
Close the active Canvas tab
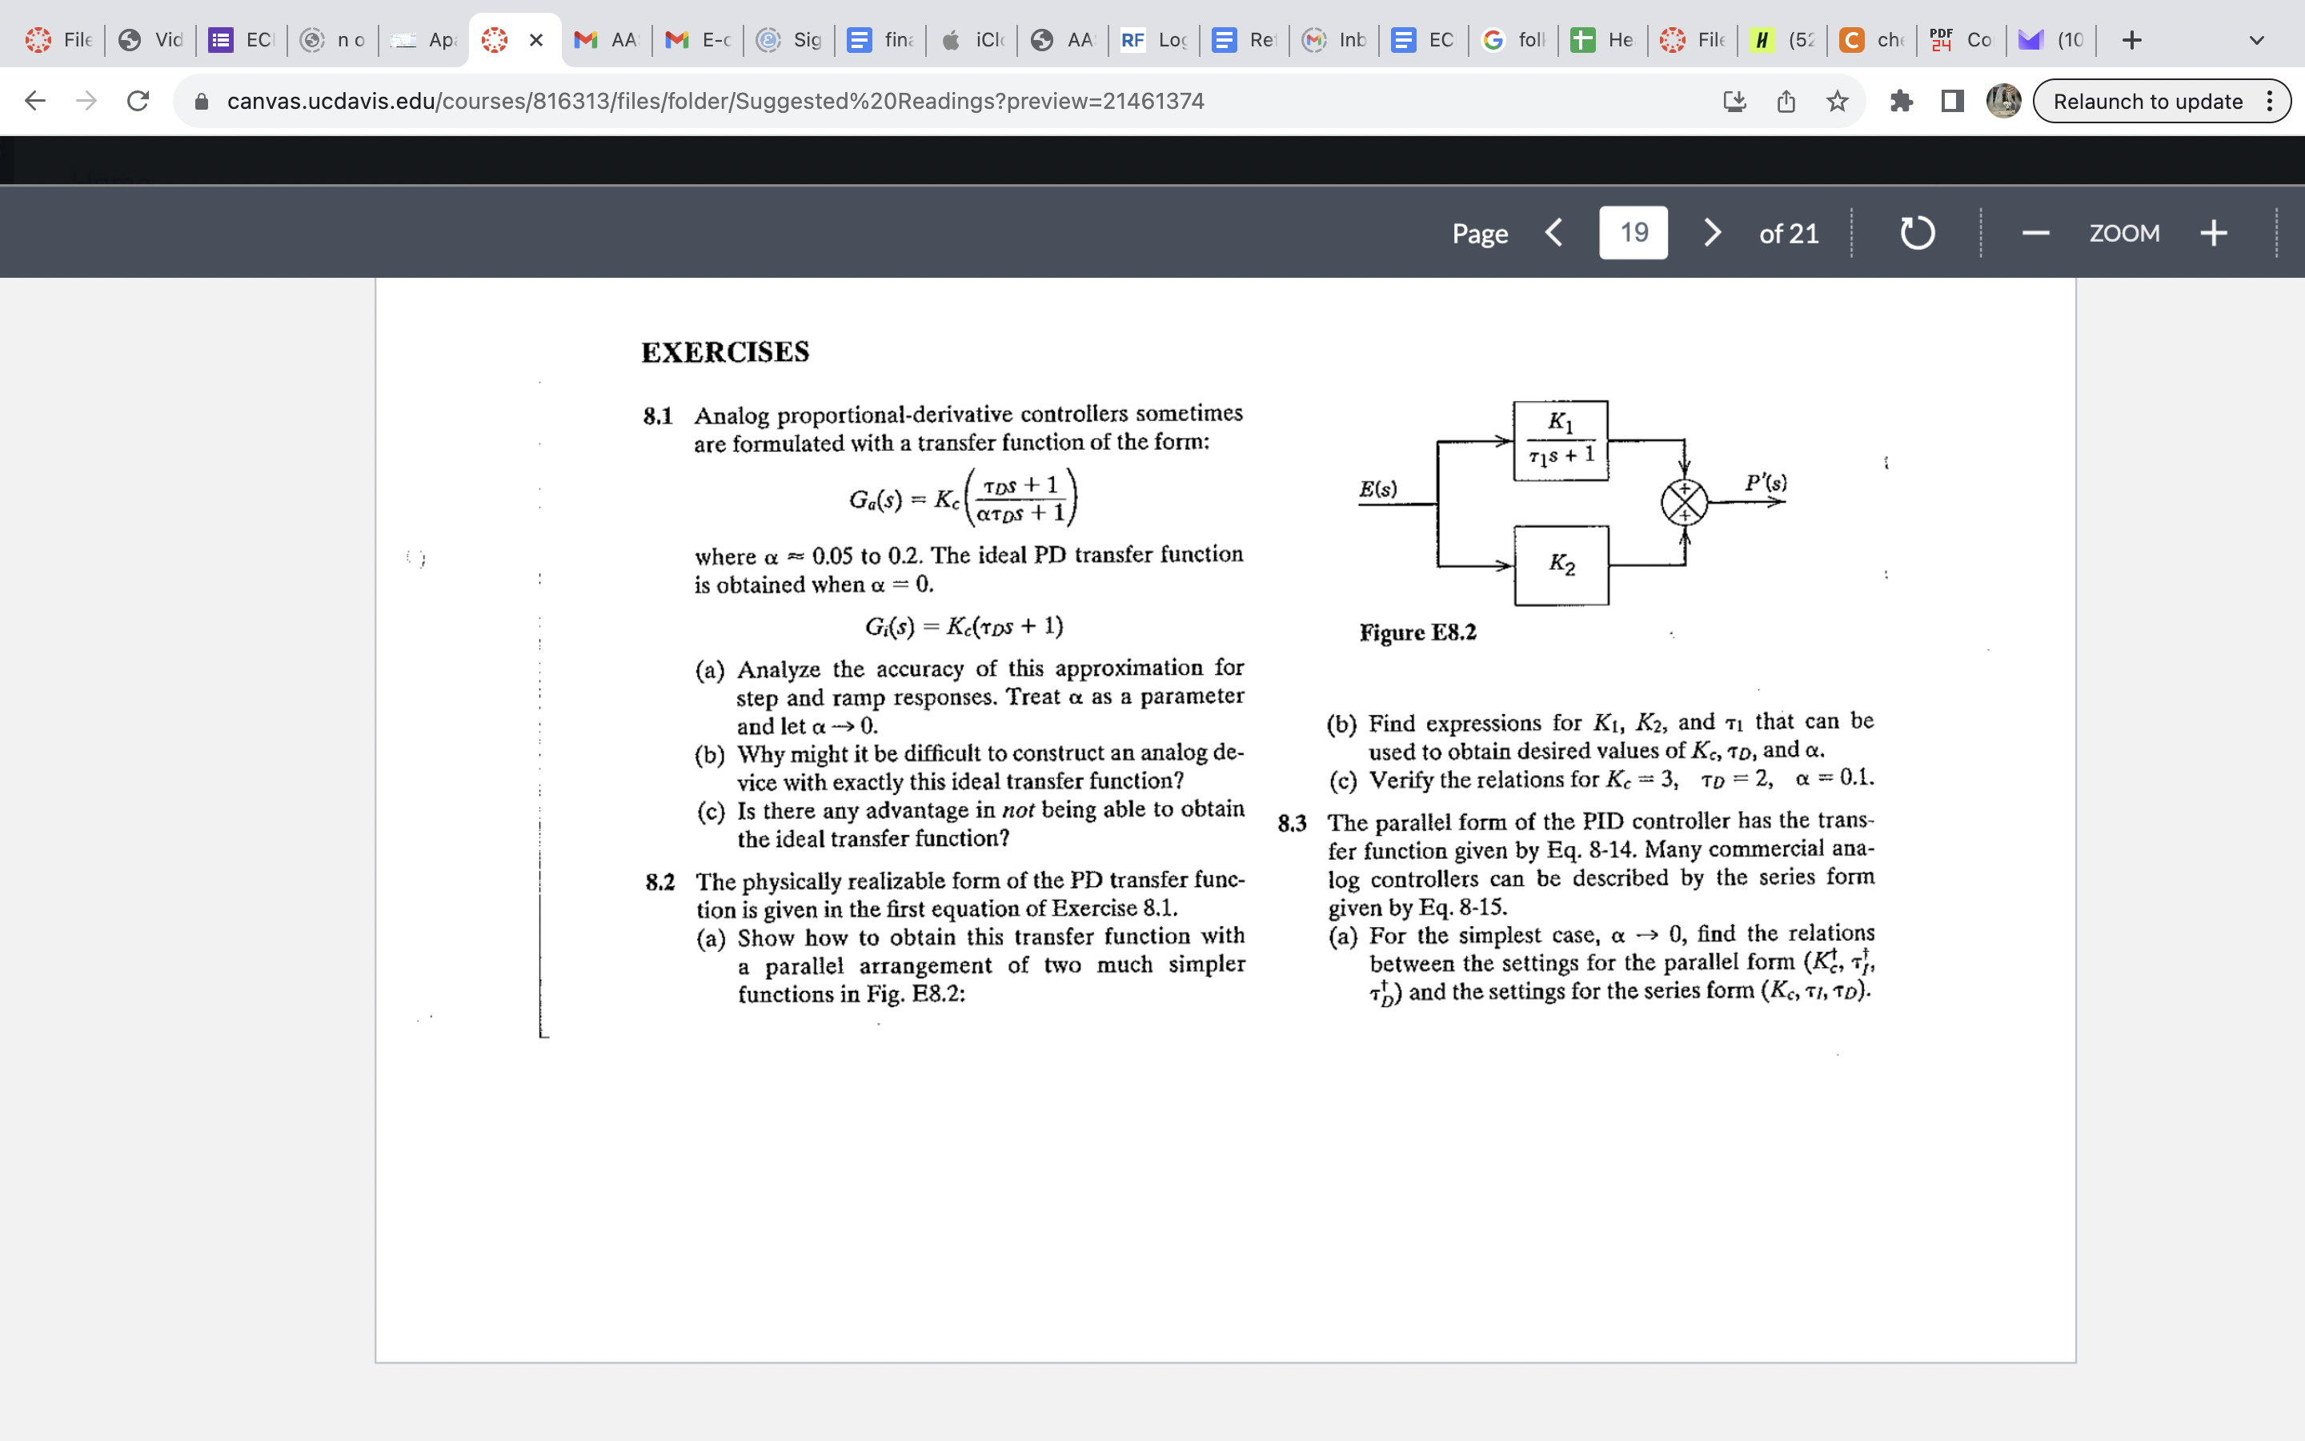pyautogui.click(x=535, y=40)
